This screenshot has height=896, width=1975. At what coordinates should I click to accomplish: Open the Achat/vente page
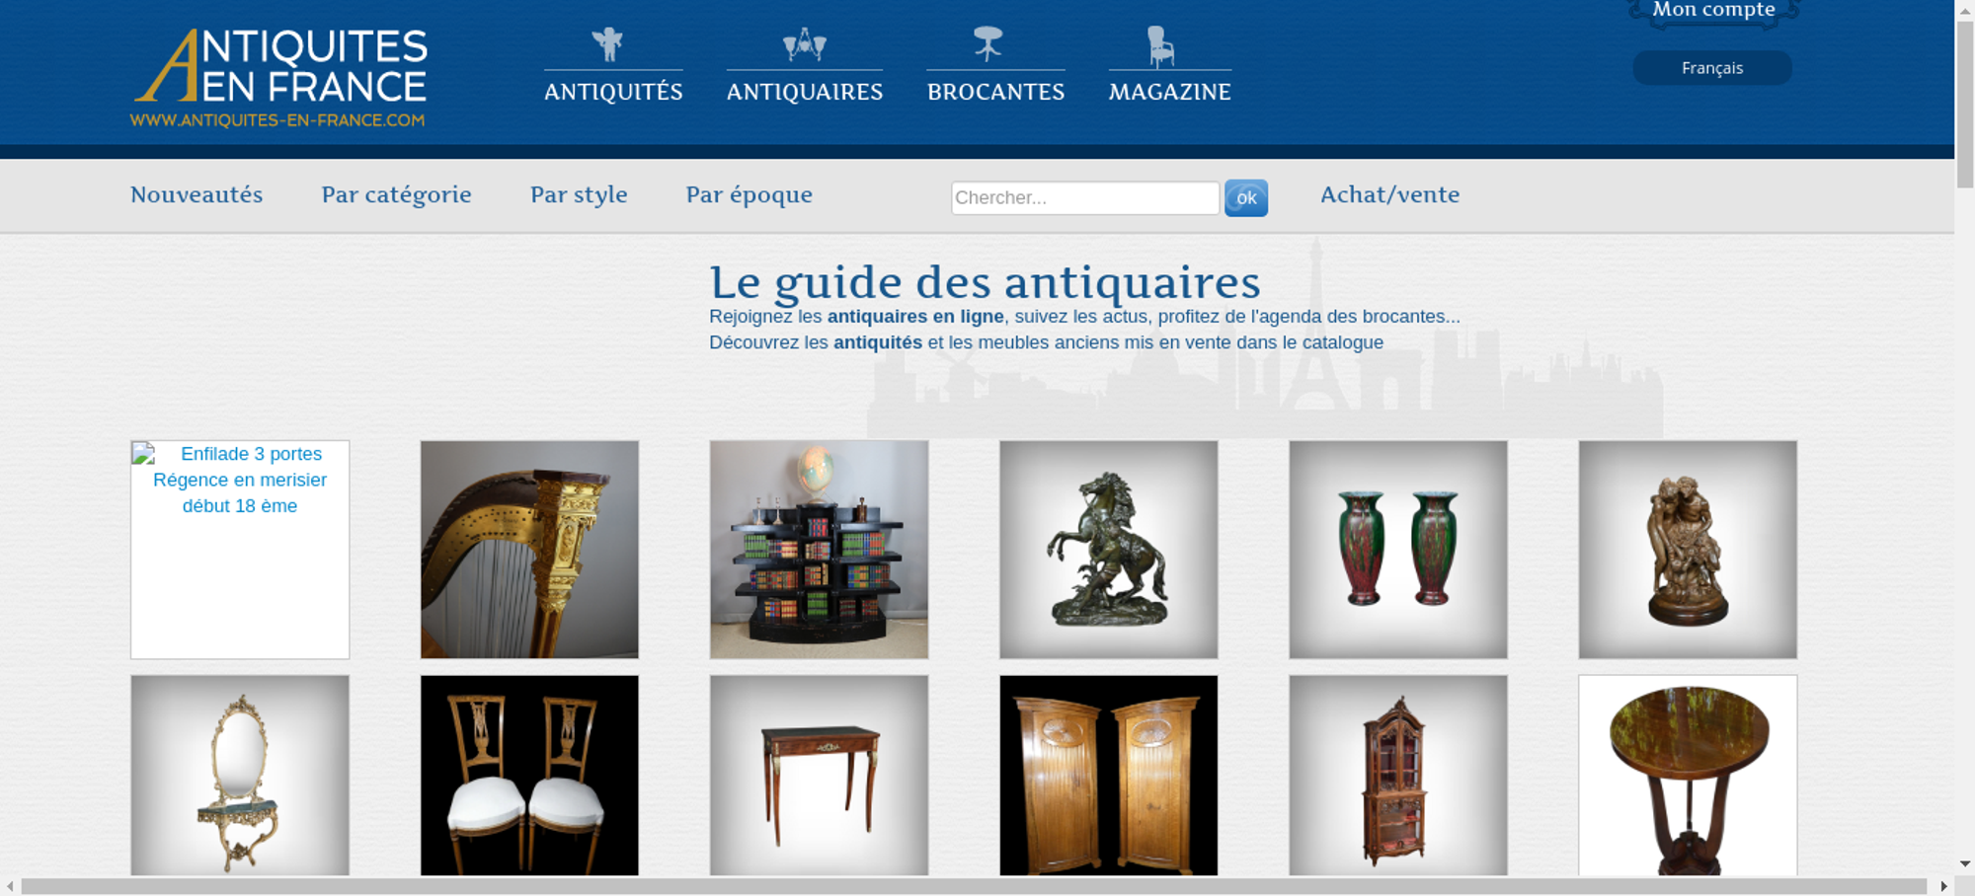[x=1389, y=194]
